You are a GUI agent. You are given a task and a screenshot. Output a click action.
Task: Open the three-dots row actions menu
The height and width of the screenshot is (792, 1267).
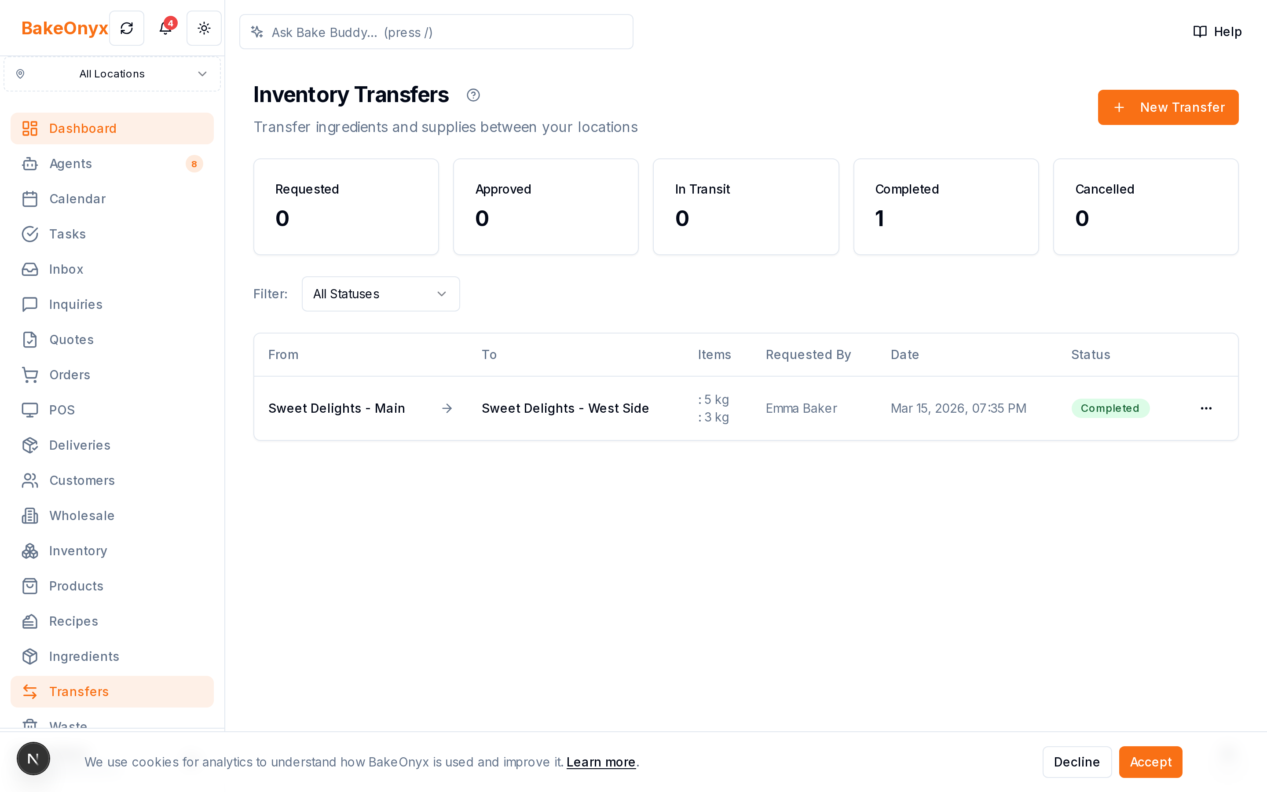tap(1206, 408)
